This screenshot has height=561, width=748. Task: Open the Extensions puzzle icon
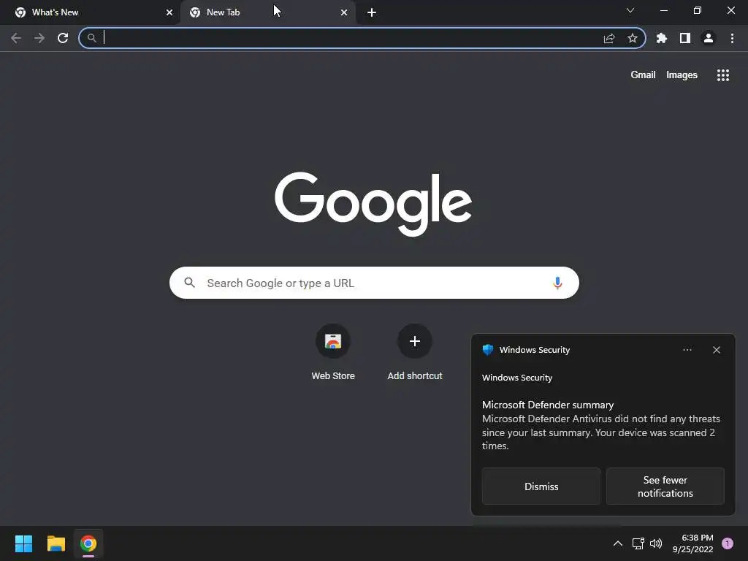point(662,38)
